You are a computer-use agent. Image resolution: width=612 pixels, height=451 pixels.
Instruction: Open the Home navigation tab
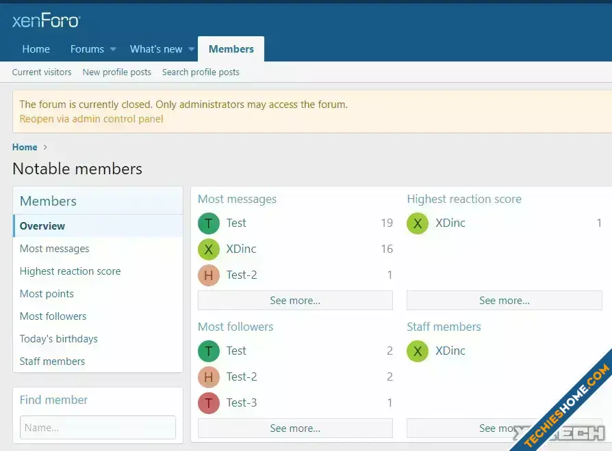pyautogui.click(x=36, y=49)
